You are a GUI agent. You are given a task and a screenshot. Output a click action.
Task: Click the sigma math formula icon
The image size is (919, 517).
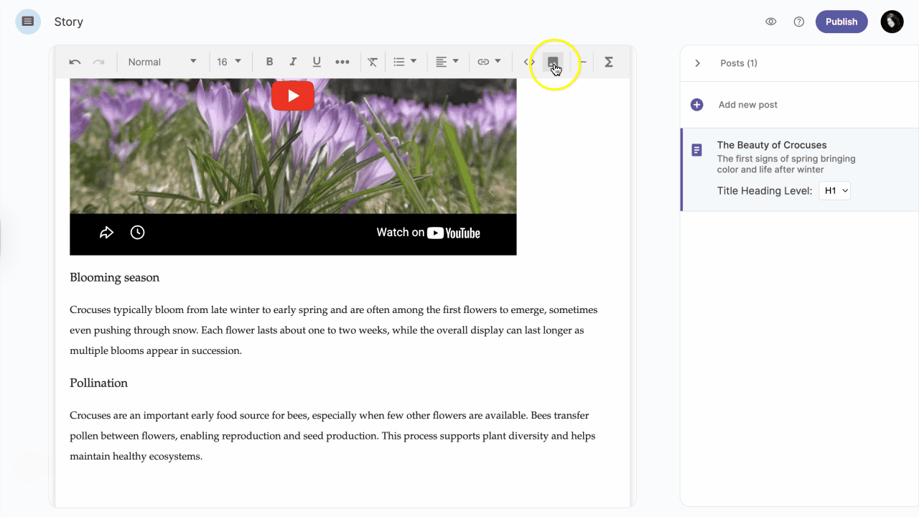click(608, 62)
